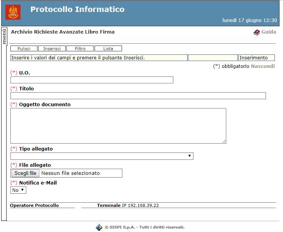Viewport: 283px width, 232px height.
Task: Click the Protocollo Informatico header title
Action: [78, 9]
